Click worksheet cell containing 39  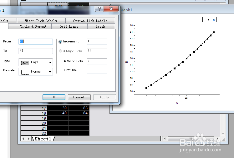[x=58, y=108]
